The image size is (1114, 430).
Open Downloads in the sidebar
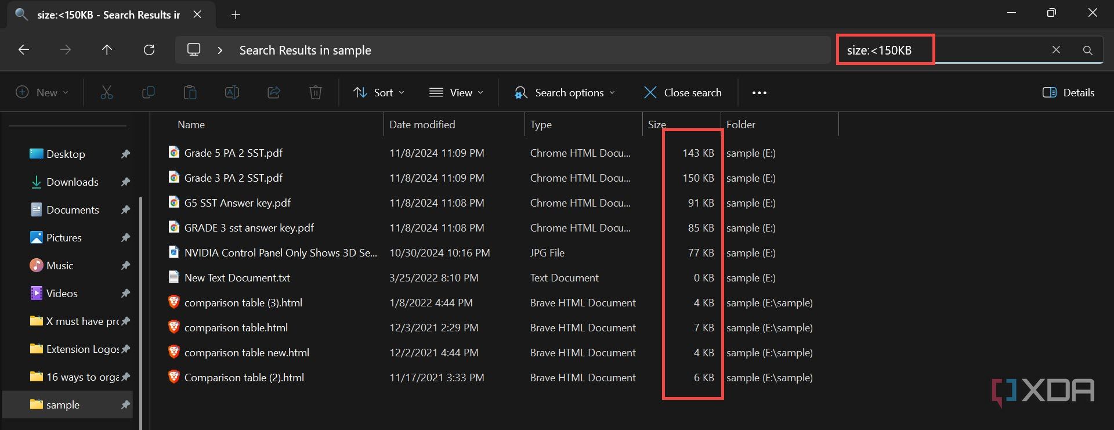coord(72,182)
